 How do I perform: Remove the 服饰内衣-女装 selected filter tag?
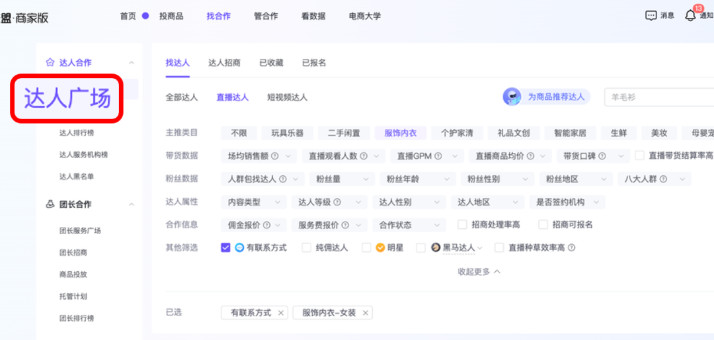[365, 313]
